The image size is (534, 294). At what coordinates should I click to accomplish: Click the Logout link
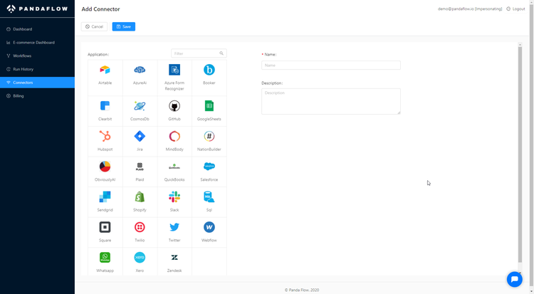[516, 9]
